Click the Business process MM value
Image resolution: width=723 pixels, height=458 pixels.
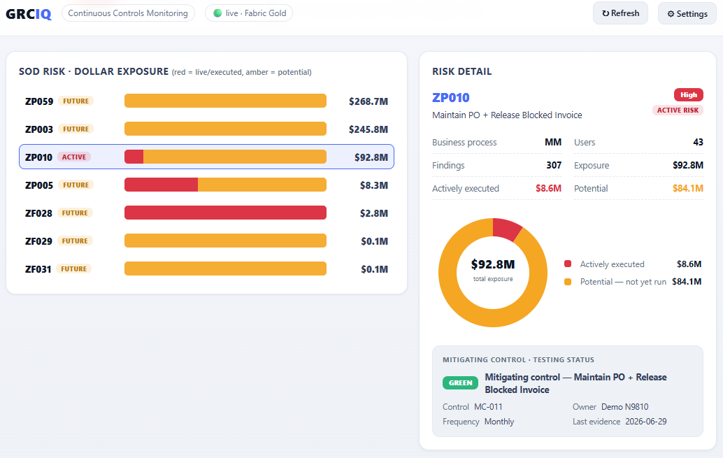[553, 142]
